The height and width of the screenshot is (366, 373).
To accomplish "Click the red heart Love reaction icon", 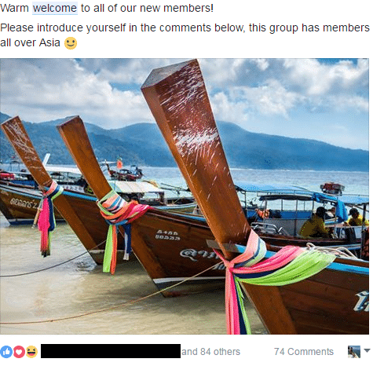I will point(19,352).
